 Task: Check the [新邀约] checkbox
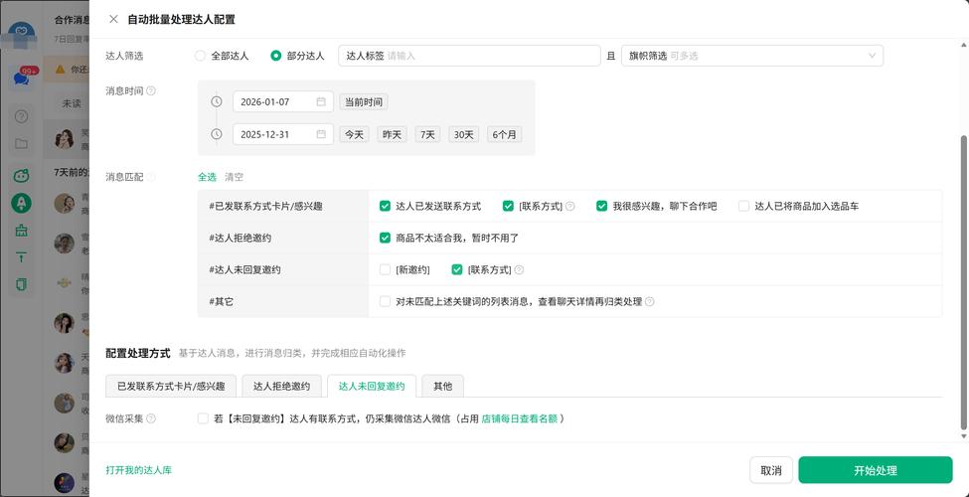[x=385, y=269]
